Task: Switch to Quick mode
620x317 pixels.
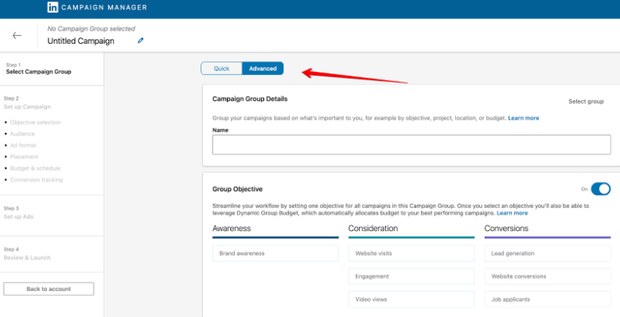Action: click(x=221, y=68)
